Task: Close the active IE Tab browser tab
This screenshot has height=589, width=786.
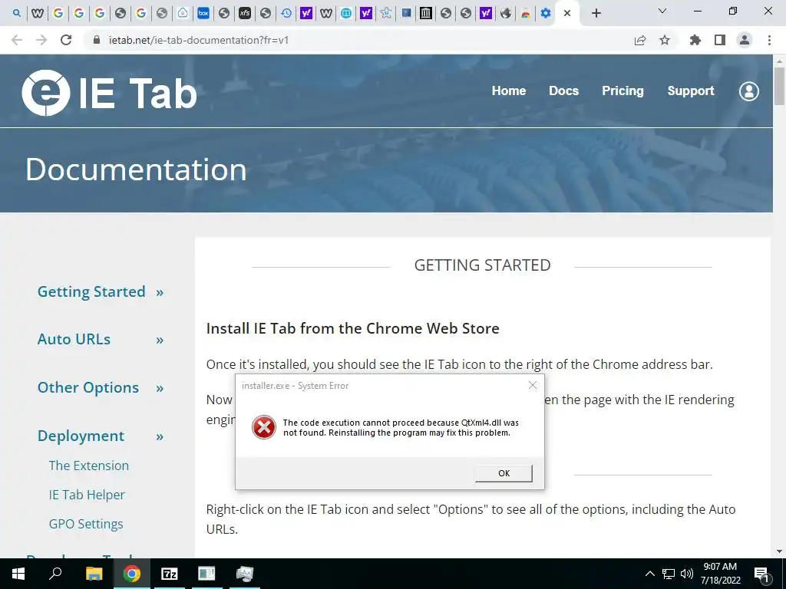Action: point(567,13)
